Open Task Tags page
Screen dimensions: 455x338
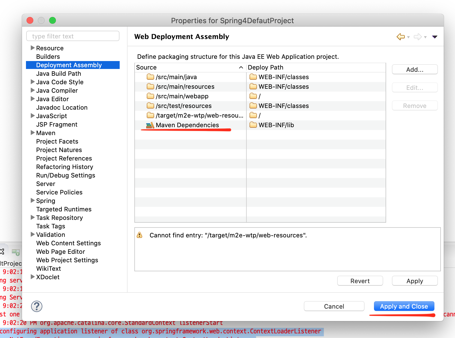tap(51, 226)
